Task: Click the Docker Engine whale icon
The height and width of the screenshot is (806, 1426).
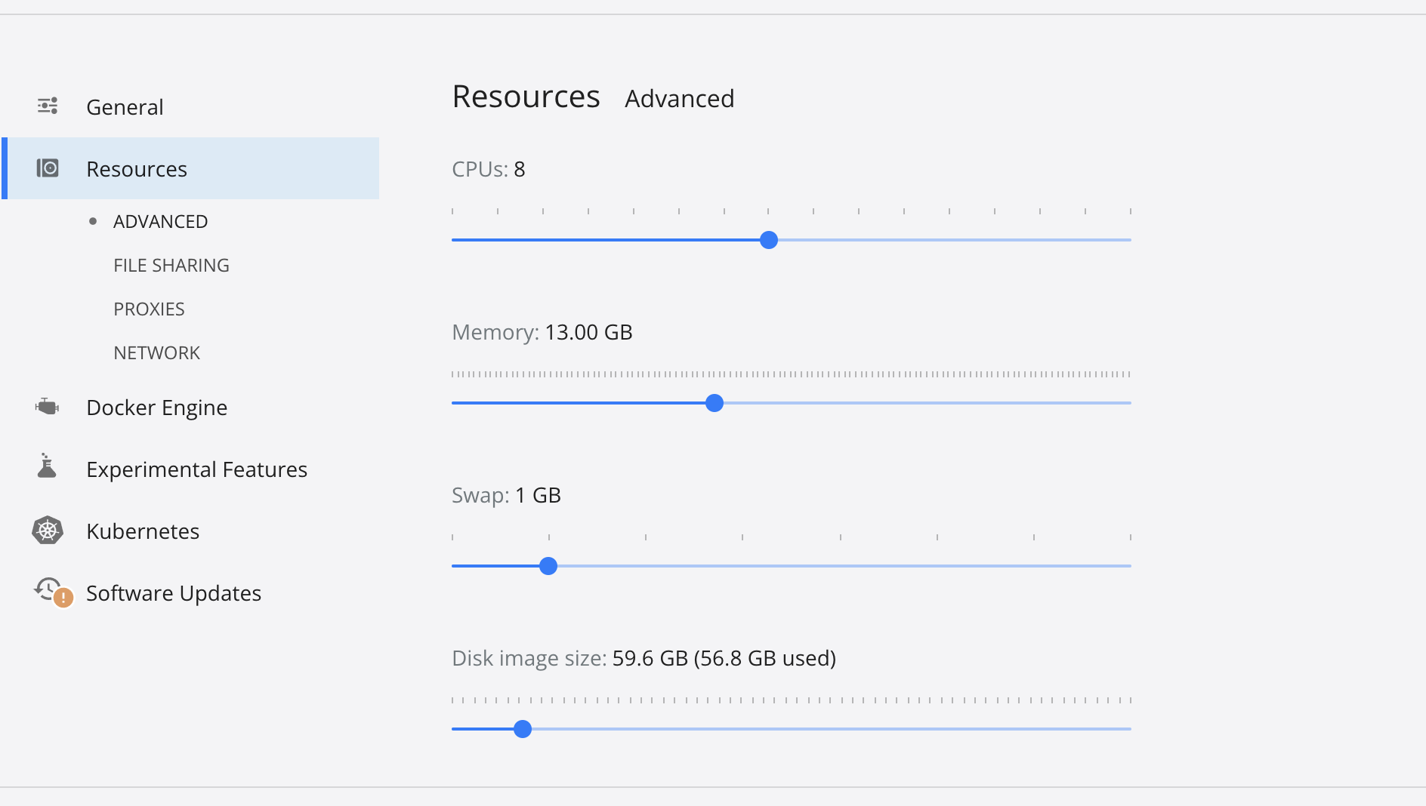Action: pyautogui.click(x=47, y=407)
